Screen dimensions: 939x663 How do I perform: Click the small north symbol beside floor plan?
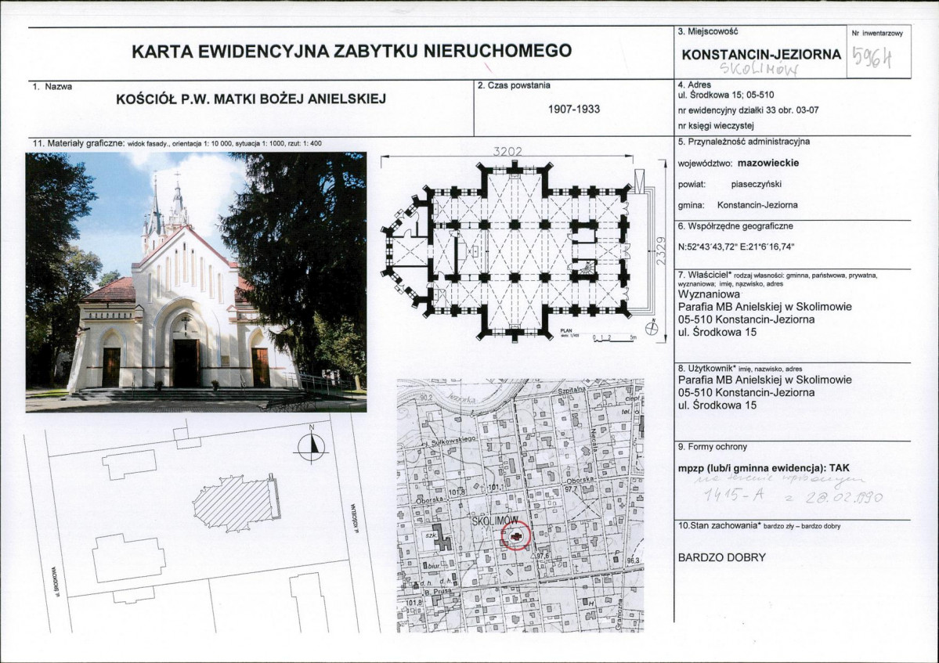651,329
